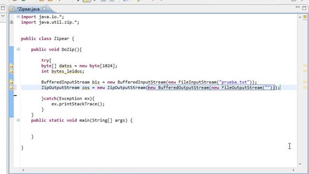The width and height of the screenshot is (309, 174).
Task: Jump to the datos warning in overview ruler
Action: [305, 66]
